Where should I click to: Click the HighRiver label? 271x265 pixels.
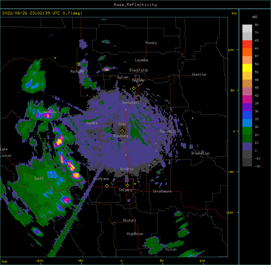[x=135, y=234]
